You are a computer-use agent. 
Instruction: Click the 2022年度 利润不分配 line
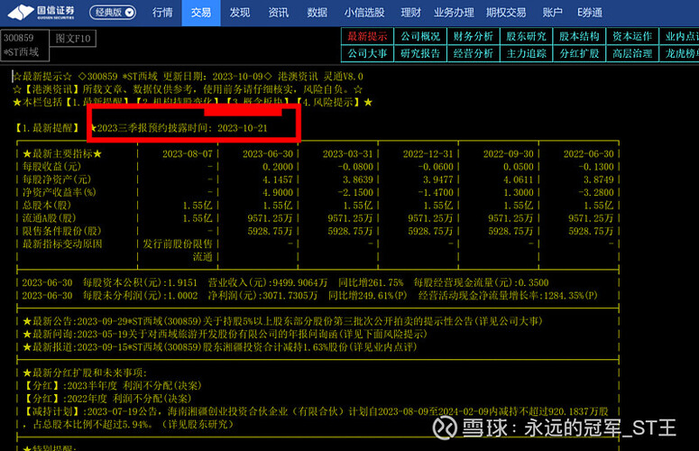pyautogui.click(x=107, y=399)
